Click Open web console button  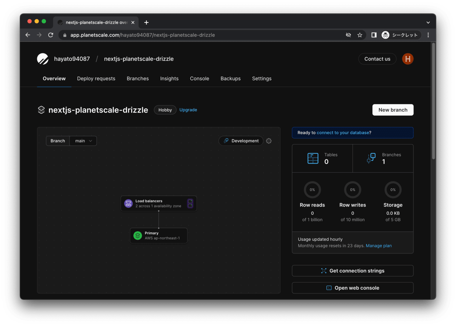353,288
